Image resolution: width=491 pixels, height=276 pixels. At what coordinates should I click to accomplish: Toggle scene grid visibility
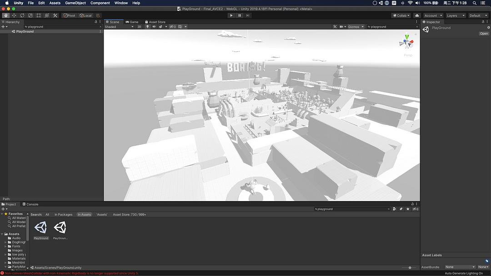coord(180,27)
